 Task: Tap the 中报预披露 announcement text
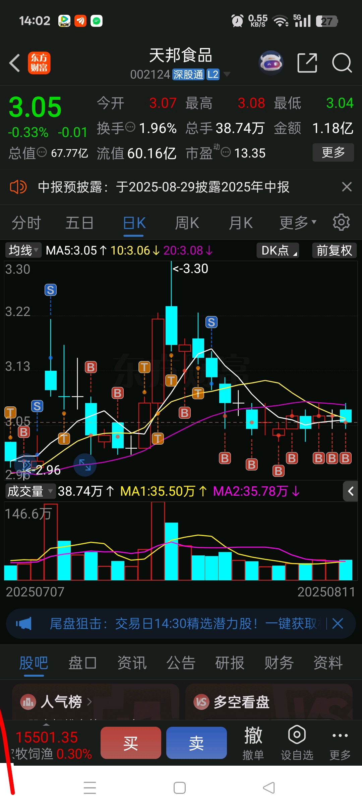tap(164, 187)
